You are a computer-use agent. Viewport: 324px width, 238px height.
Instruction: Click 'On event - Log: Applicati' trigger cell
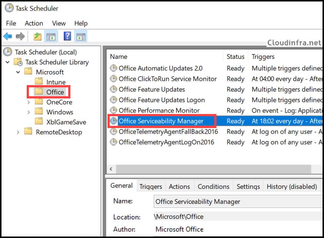point(287,110)
